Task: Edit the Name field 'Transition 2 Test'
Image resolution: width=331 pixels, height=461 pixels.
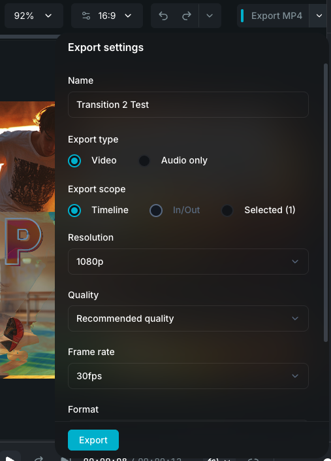Action: click(188, 105)
